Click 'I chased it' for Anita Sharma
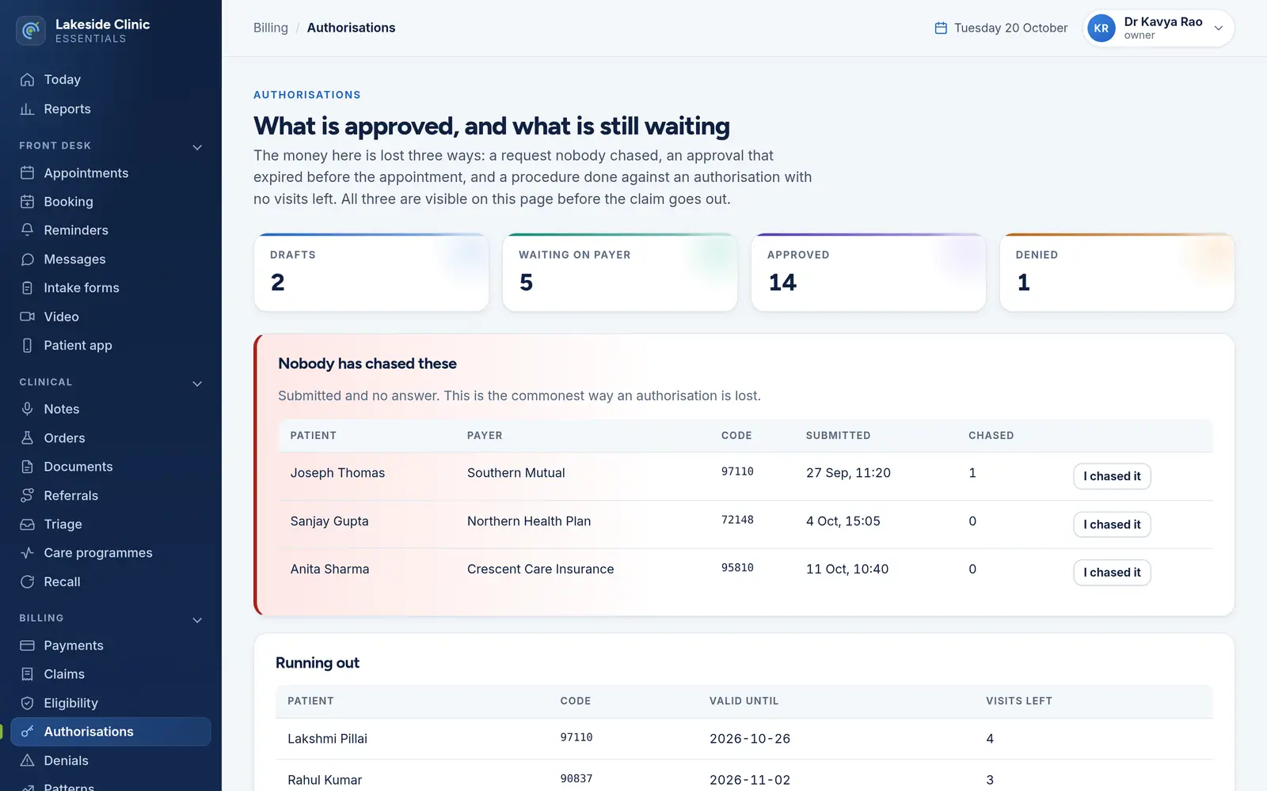 coord(1112,573)
